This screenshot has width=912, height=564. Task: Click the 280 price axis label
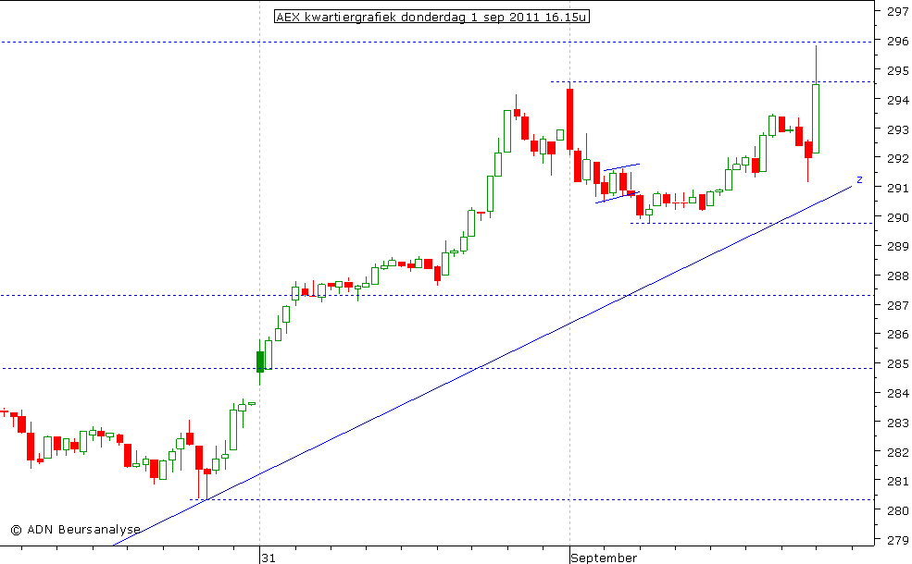897,510
